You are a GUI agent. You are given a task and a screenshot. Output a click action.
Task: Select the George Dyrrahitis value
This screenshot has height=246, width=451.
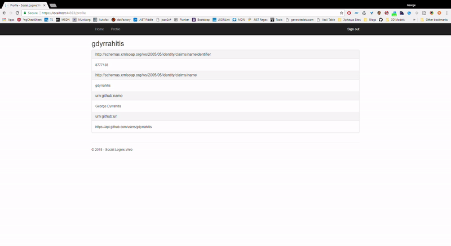tap(108, 106)
